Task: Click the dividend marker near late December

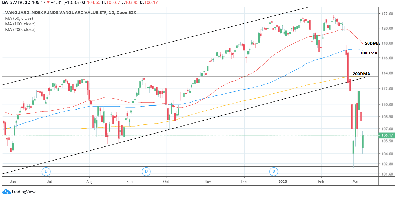Action: [274, 171]
